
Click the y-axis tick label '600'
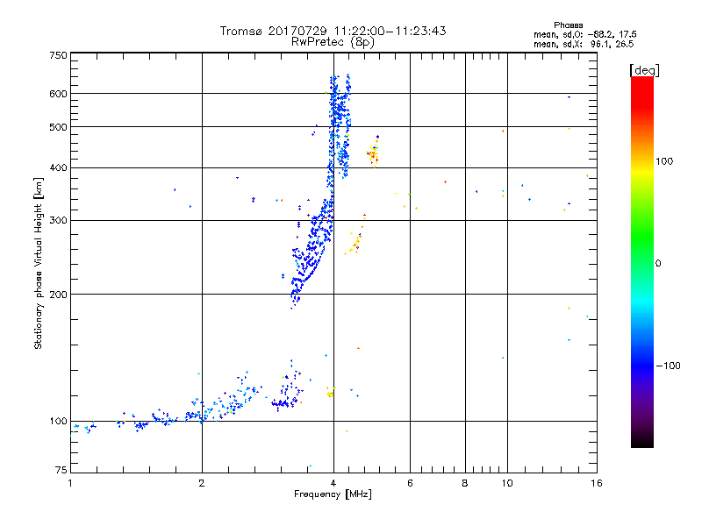(x=58, y=94)
